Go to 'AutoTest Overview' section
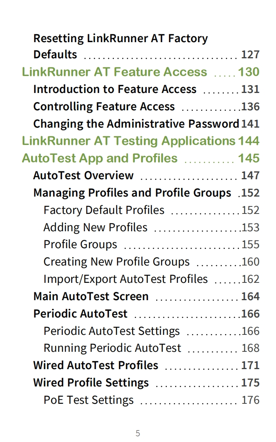 (x=83, y=175)
